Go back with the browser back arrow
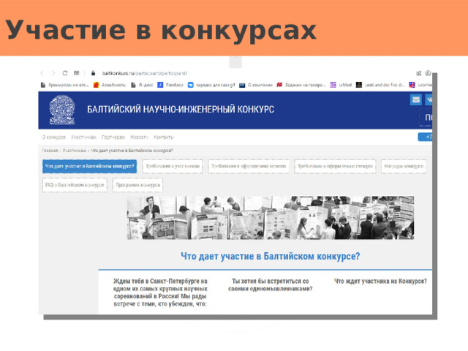Viewport: 468px width, 351px height. point(42,73)
